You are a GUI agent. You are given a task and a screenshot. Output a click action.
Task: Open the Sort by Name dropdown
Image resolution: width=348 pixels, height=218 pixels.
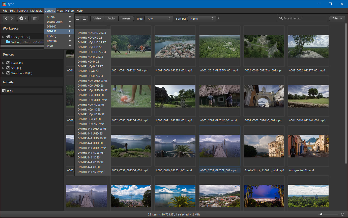click(201, 18)
